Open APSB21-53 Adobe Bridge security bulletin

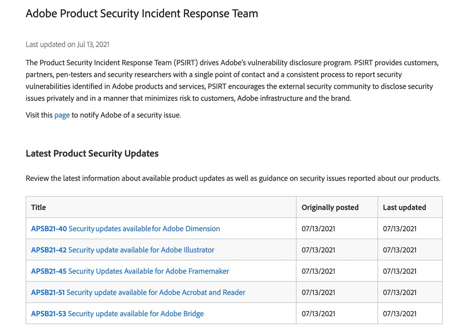coord(117,313)
